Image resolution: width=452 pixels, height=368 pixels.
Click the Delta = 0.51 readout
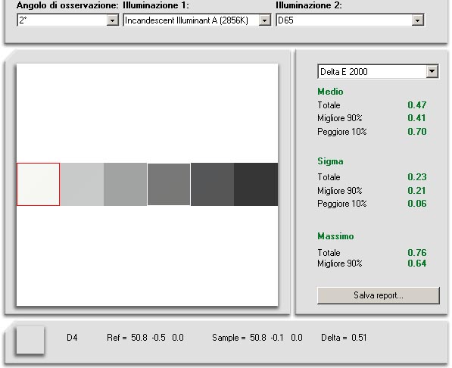pos(344,338)
